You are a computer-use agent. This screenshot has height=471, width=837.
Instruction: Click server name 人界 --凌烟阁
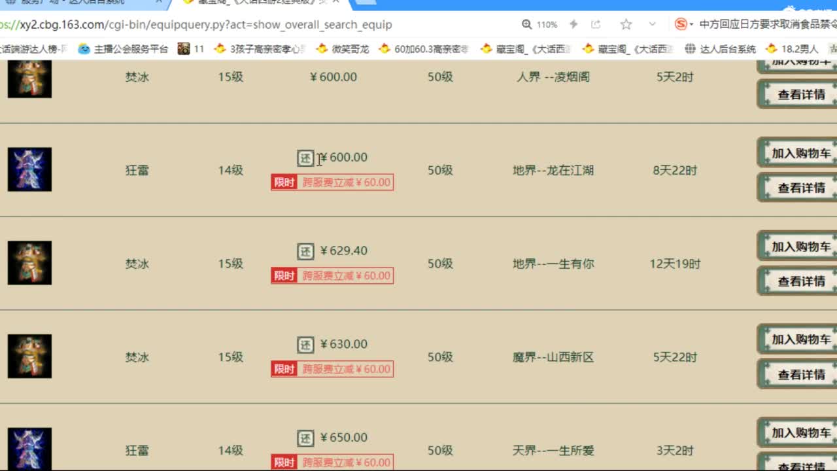[553, 77]
